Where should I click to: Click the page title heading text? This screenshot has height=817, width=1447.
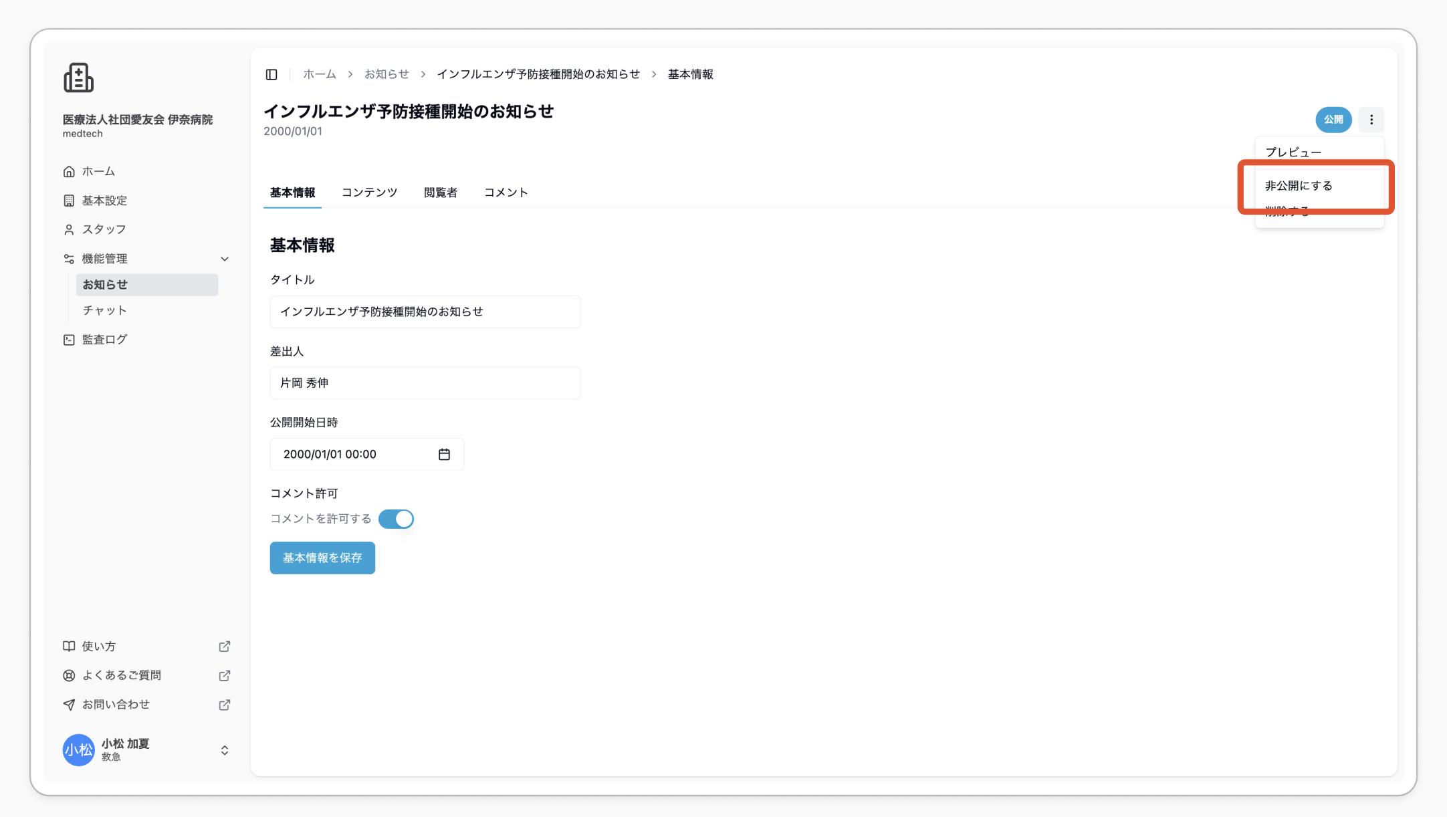[409, 111]
